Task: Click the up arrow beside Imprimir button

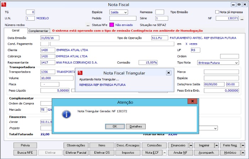Action: click(217, 146)
